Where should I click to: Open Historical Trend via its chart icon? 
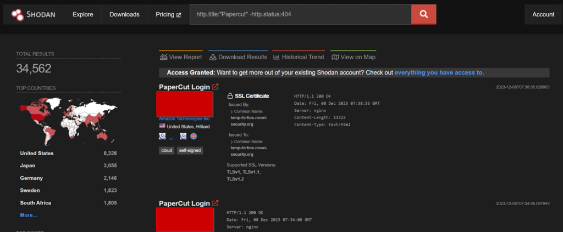pyautogui.click(x=277, y=57)
